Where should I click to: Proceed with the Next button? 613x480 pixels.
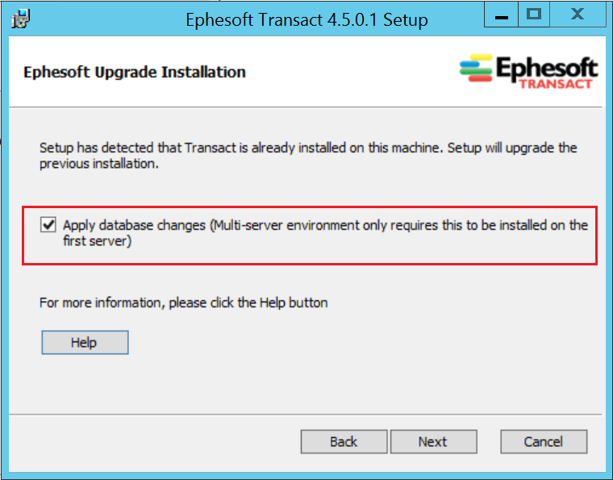coord(433,442)
